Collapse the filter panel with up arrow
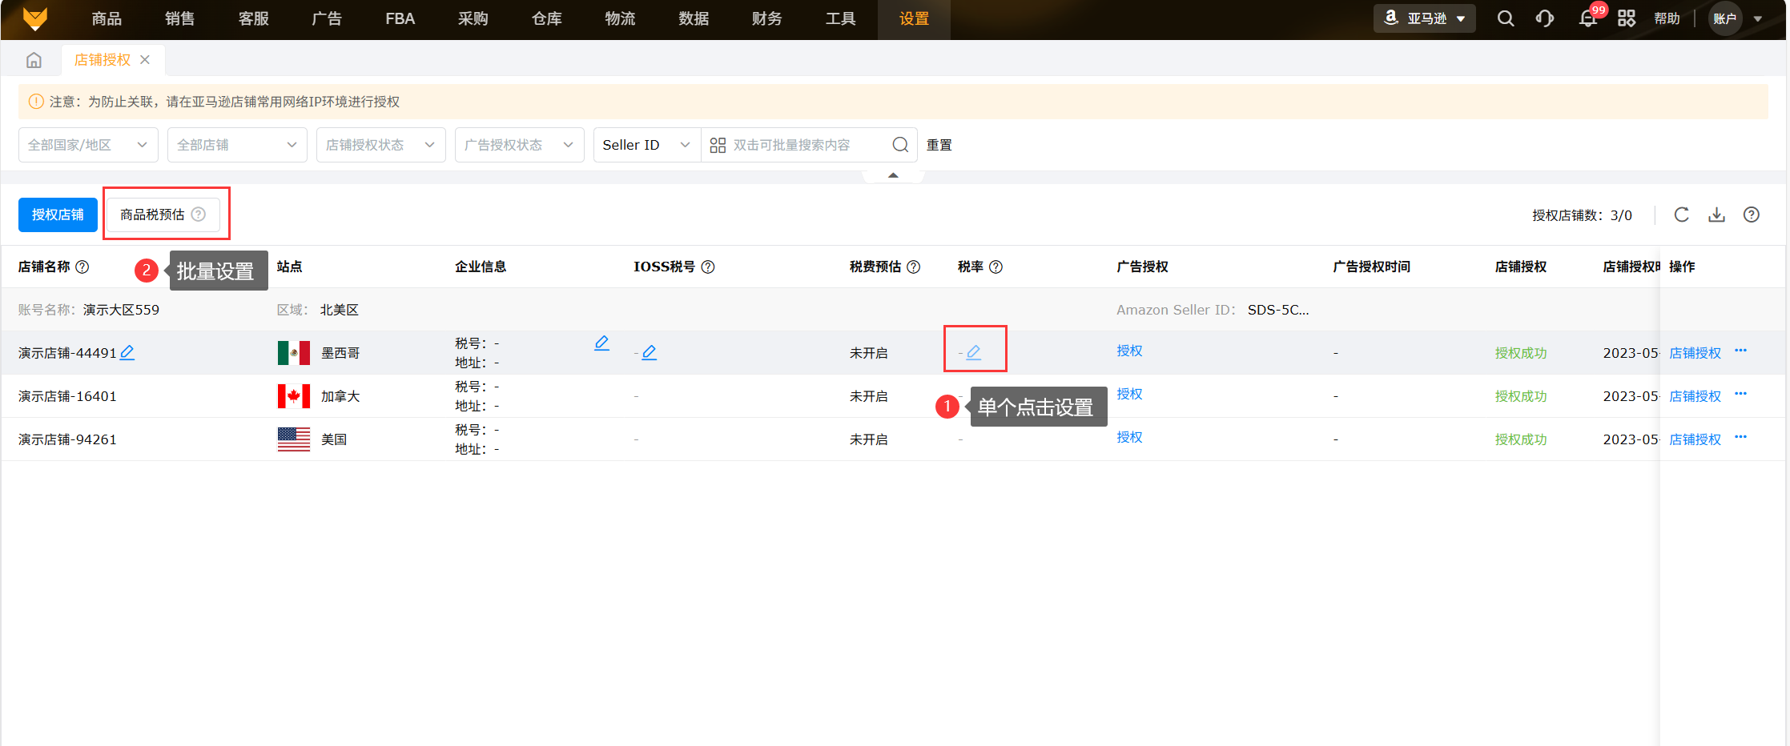 [x=893, y=175]
